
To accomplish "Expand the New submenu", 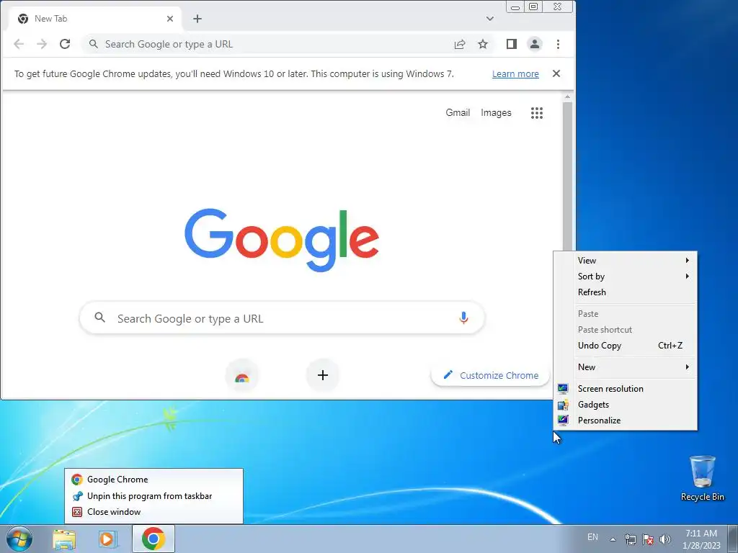I will point(626,367).
